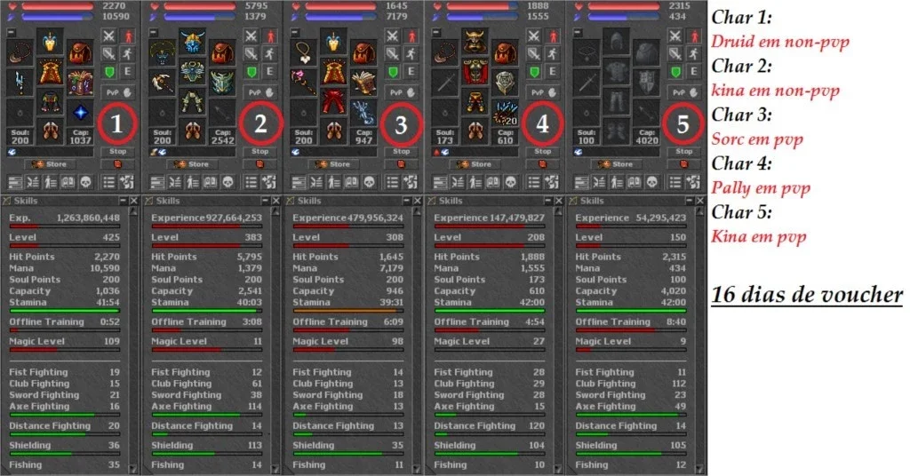Open the skull unjustified points icon, Cap 610 panel
Image resolution: width=910 pixels, height=476 pixels.
tap(511, 183)
